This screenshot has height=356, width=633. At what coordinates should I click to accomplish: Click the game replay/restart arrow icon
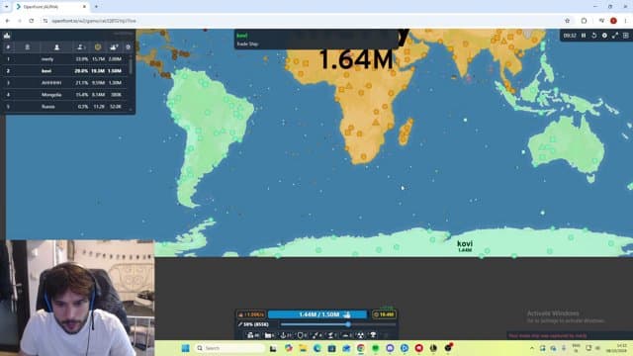pos(593,36)
